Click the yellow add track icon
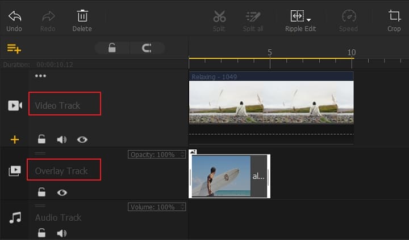Image resolution: width=409 pixels, height=240 pixels. coord(14,48)
